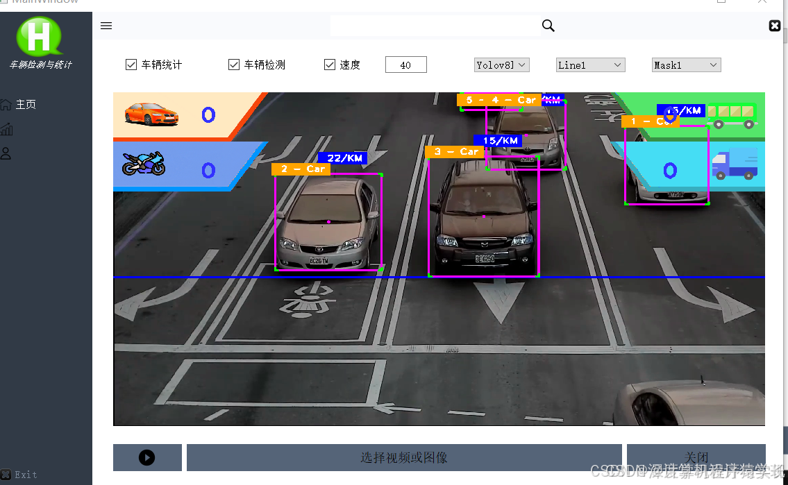The width and height of the screenshot is (788, 485).
Task: Click the user profile icon in sidebar
Action: tap(7, 153)
